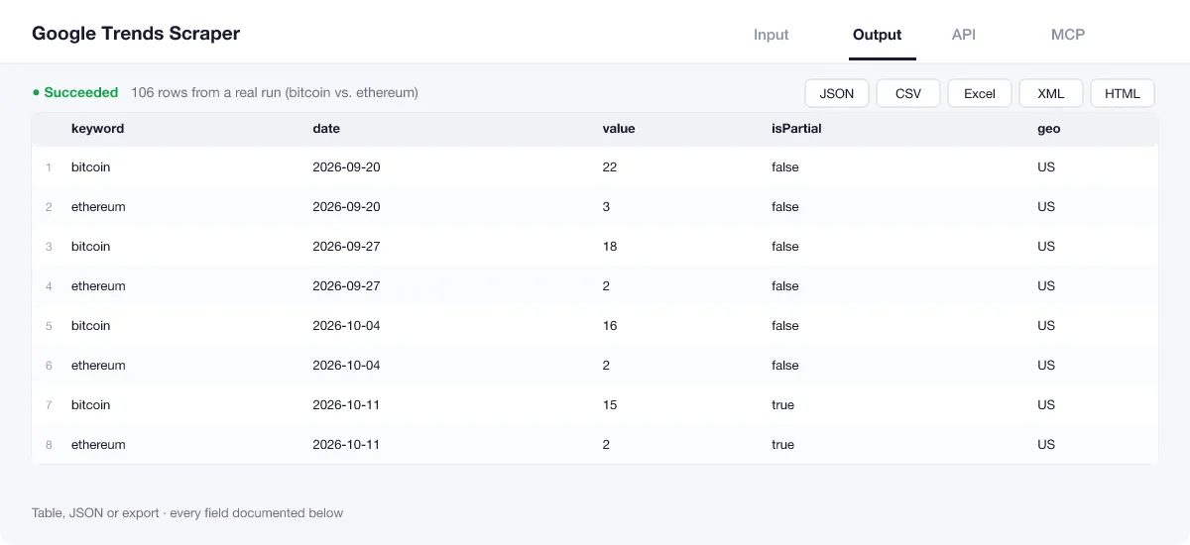Select the bitcoin keyword in row 5

(91, 326)
